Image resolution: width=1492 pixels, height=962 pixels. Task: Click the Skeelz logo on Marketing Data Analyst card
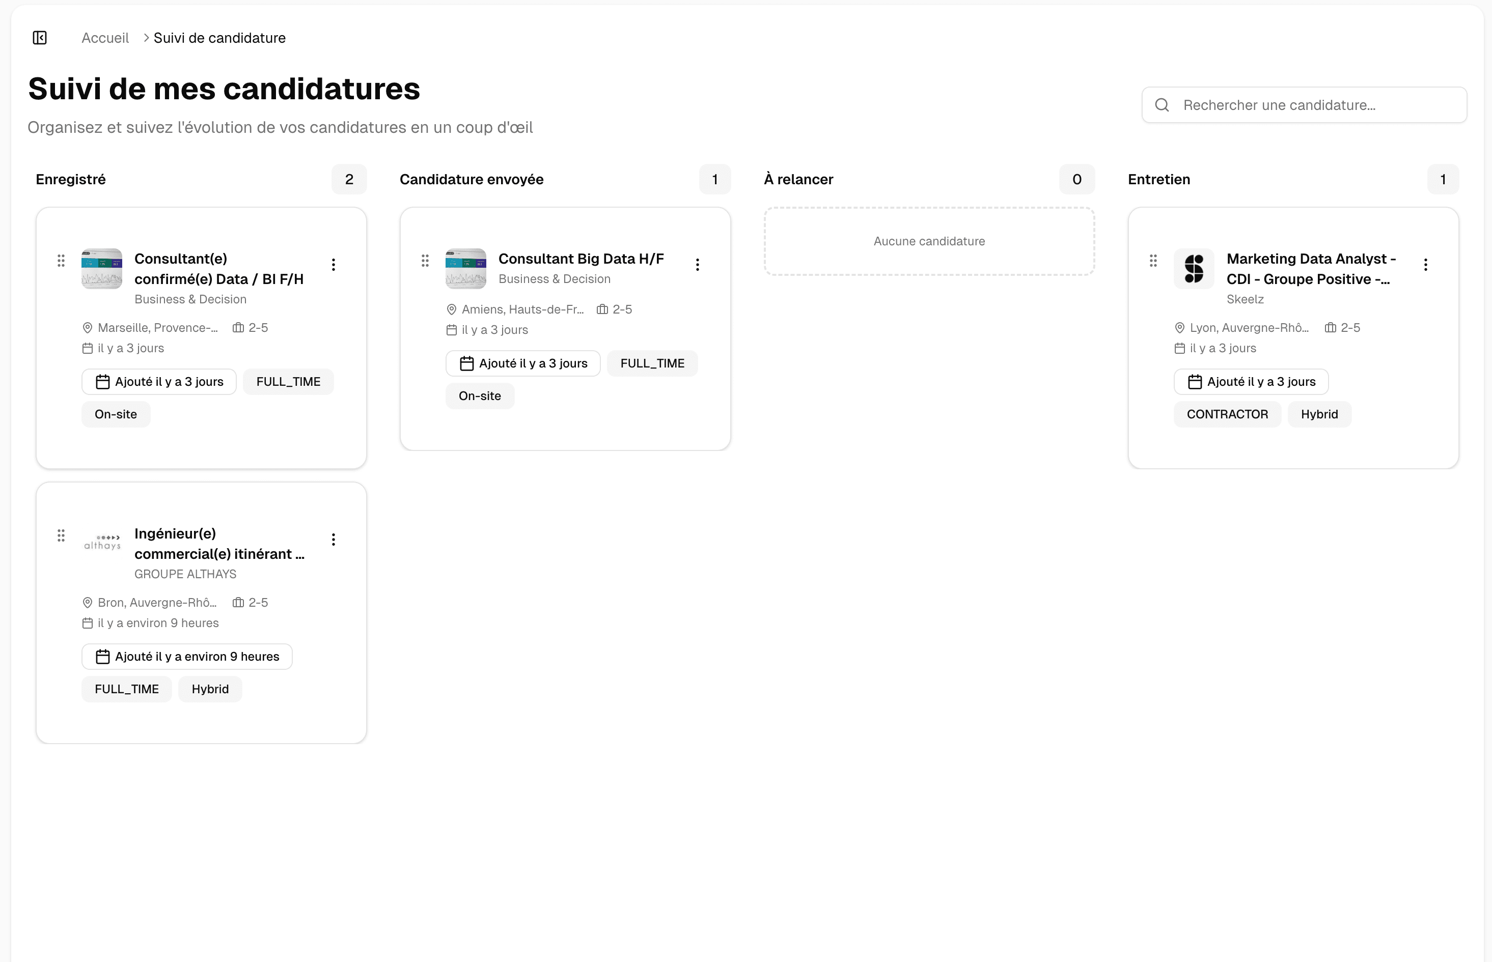[x=1194, y=269]
